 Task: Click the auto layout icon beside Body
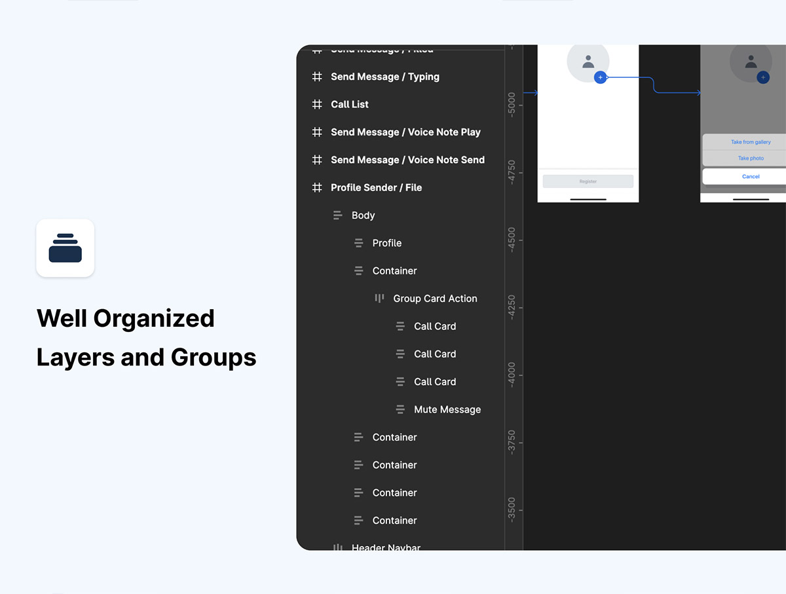tap(338, 215)
